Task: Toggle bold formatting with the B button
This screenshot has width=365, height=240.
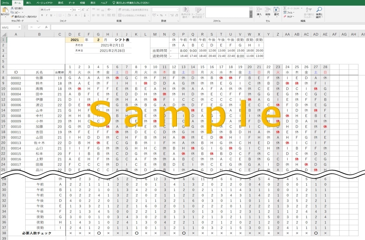Action: pos(42,15)
